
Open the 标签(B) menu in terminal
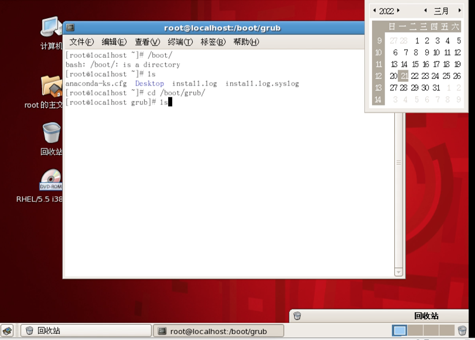213,42
